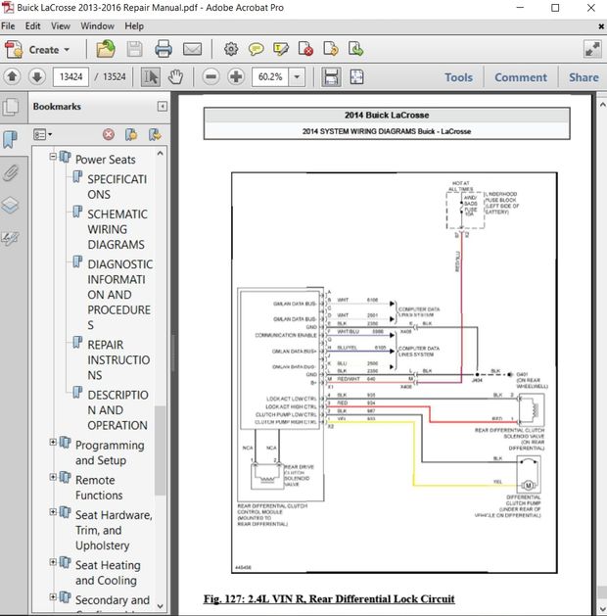The width and height of the screenshot is (607, 616).
Task: Open the Attachments paperclip panel
Action: (x=10, y=172)
